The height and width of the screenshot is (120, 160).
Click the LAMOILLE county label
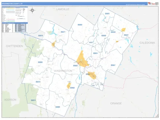pyautogui.click(x=63, y=9)
